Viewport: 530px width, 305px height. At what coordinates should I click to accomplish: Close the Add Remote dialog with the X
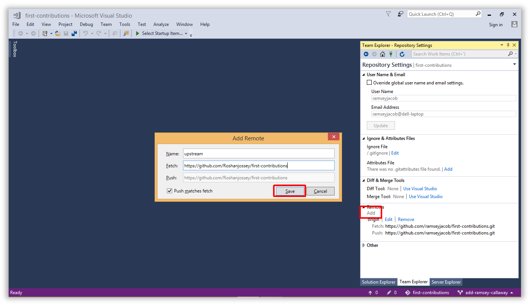click(x=333, y=137)
